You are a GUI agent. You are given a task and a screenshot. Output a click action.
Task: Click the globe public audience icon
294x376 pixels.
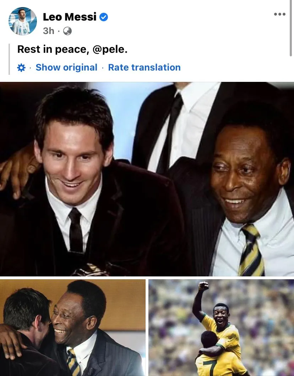point(67,31)
